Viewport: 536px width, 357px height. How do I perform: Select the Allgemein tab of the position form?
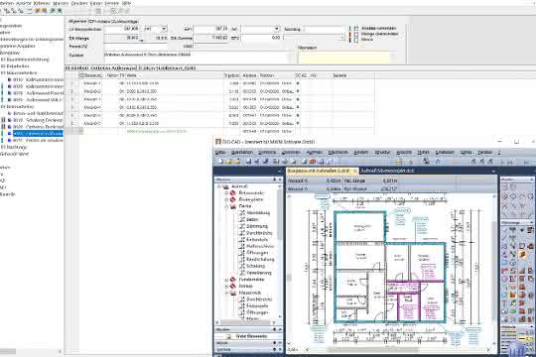[x=77, y=21]
